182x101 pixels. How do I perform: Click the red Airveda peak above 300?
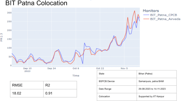[135, 11]
